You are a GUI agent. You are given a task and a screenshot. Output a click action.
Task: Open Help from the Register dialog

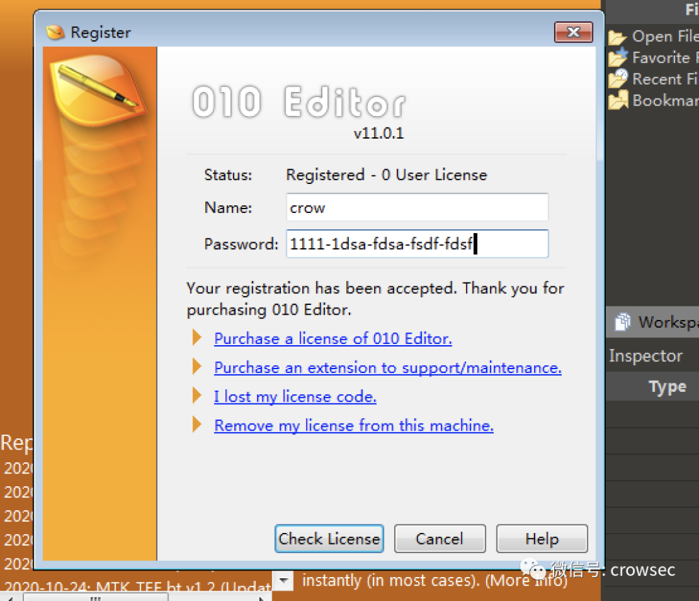coord(542,539)
